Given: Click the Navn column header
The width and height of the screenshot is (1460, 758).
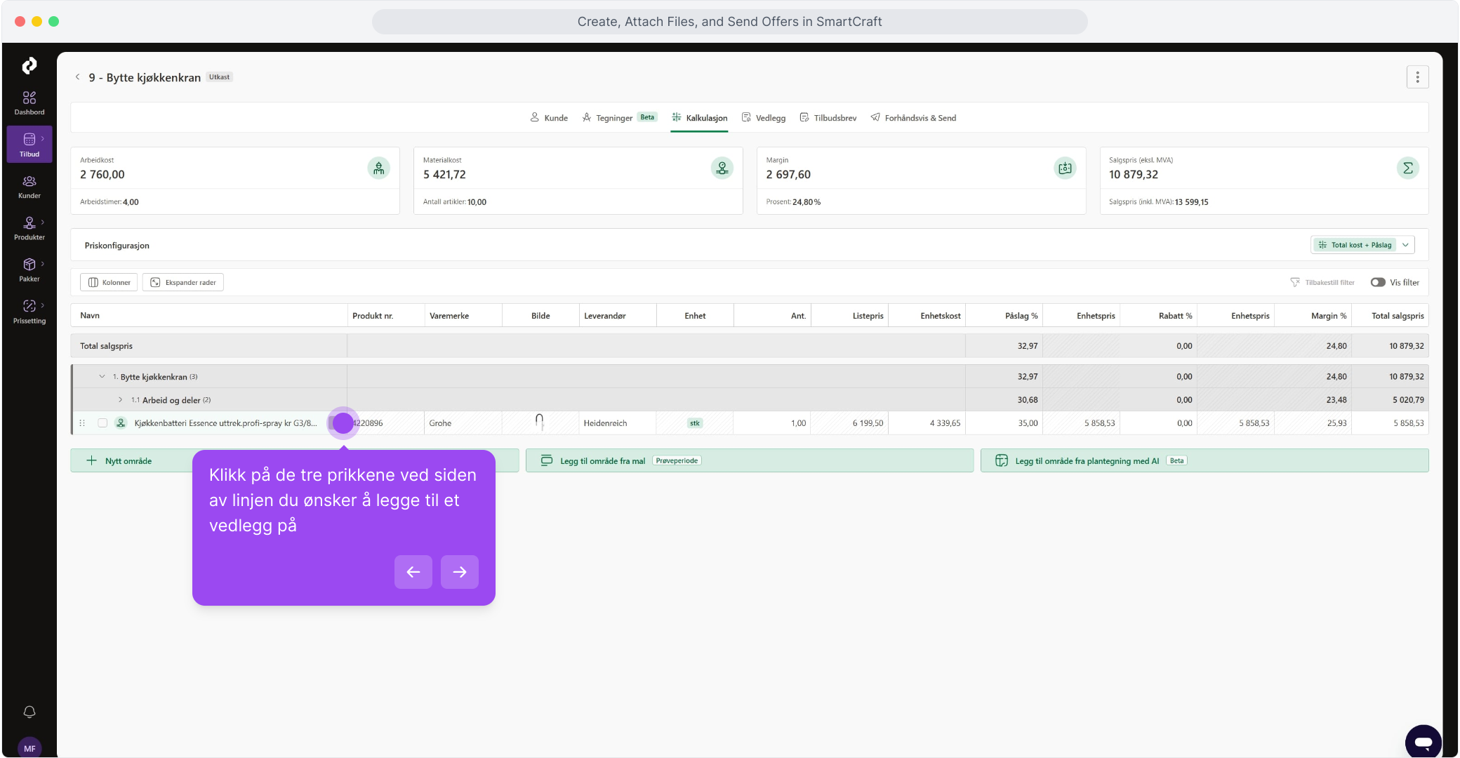Looking at the screenshot, I should pos(209,316).
